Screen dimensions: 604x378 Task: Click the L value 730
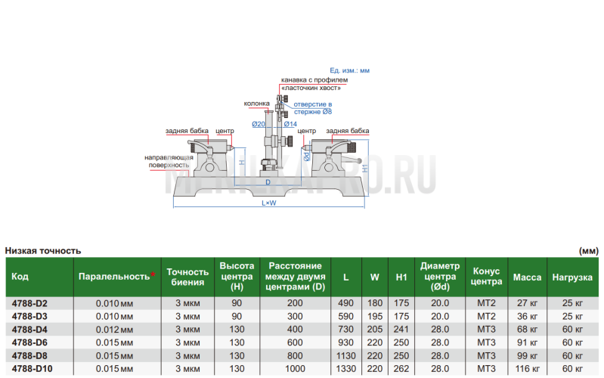point(346,330)
